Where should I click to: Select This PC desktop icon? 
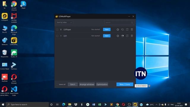click(5, 29)
